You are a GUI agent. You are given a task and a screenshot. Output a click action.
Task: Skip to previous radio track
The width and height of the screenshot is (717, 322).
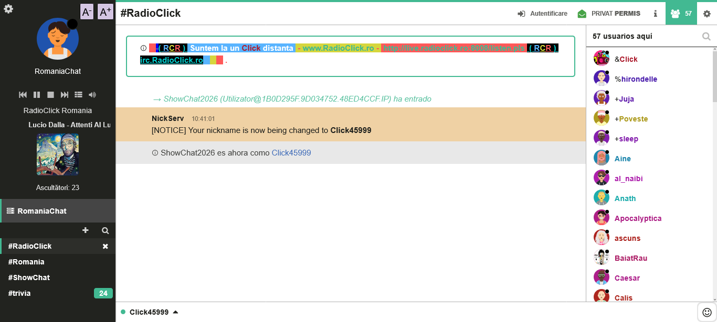click(x=23, y=95)
